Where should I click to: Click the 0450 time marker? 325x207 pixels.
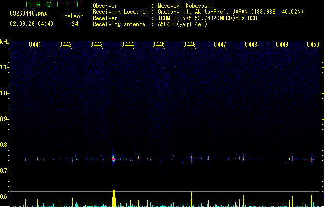pos(313,44)
